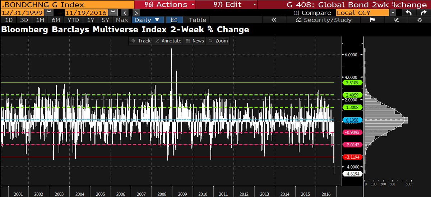
Task: Enable the Track crosshair tool
Action: pos(141,41)
